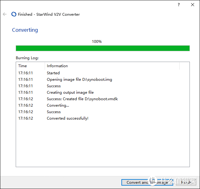Click the 100% progress label
200x189 pixels.
pos(97,41)
